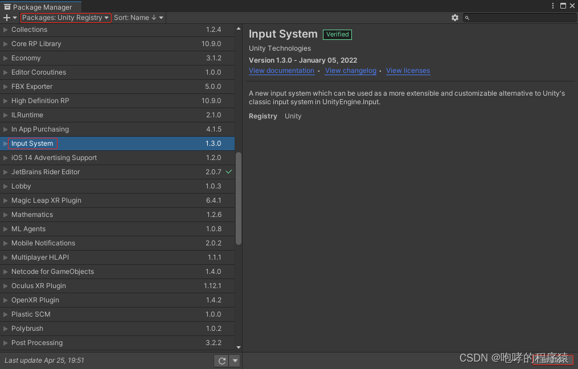This screenshot has height=369, width=578.
Task: Click the package search field
Action: click(520, 18)
